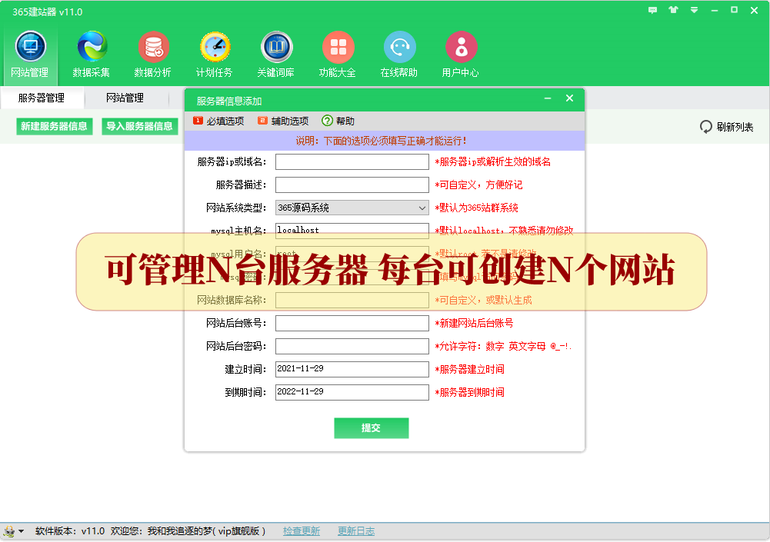This screenshot has width=770, height=542.
Task: Open the skin shirt icon in title bar
Action: [x=673, y=10]
